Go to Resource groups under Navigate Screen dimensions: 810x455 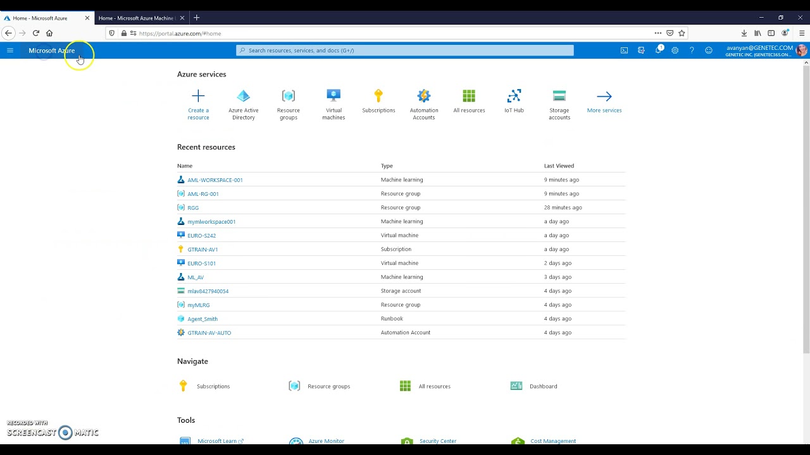328,386
